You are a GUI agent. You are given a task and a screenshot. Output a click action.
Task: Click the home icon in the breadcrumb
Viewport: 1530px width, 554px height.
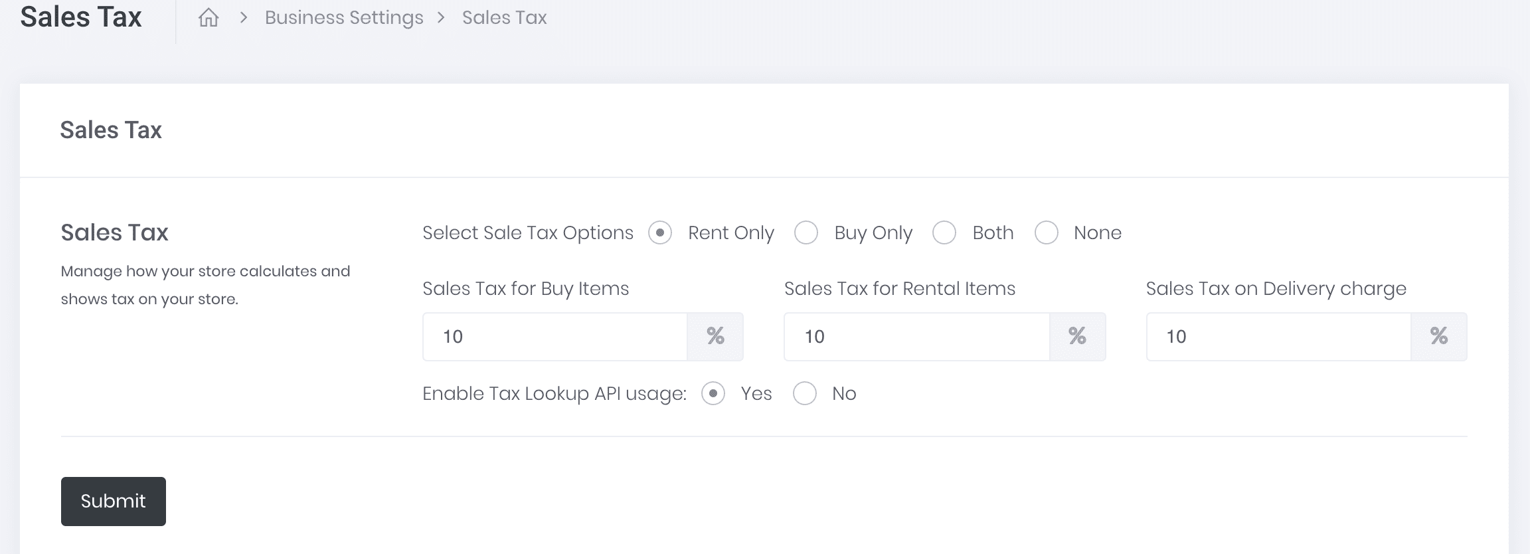209,18
